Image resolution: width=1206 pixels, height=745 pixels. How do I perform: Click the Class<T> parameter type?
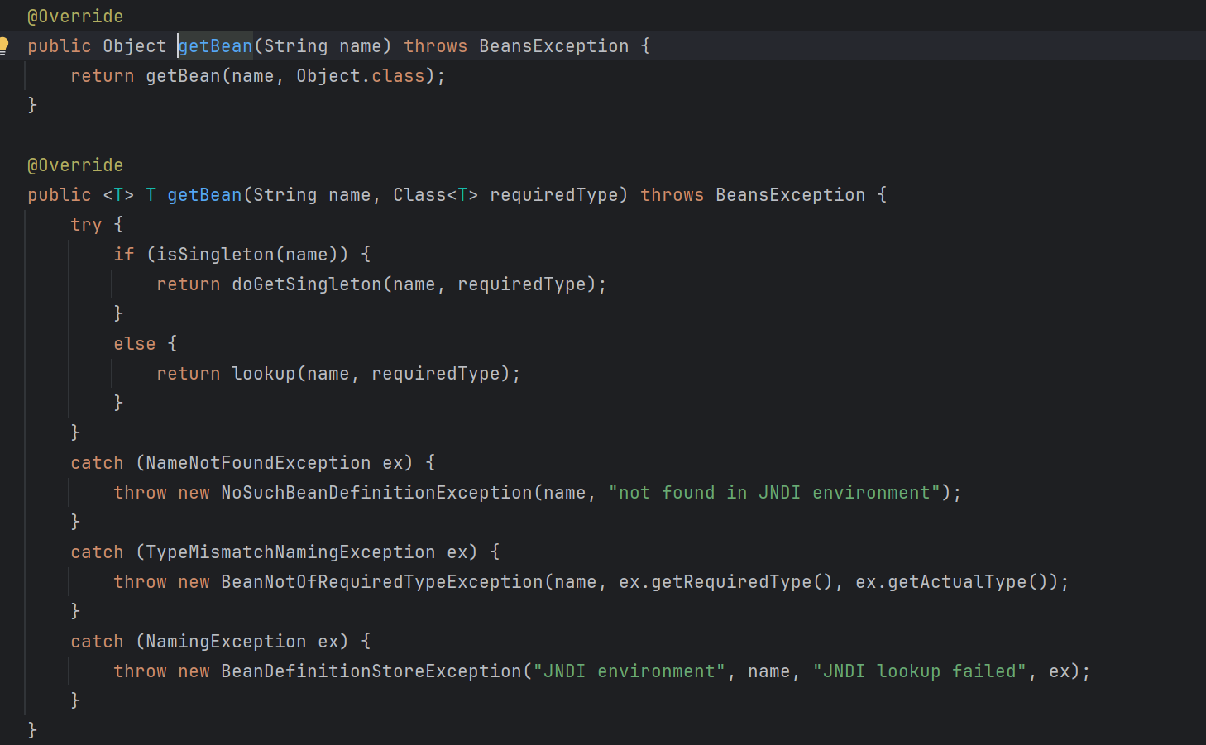pos(435,195)
